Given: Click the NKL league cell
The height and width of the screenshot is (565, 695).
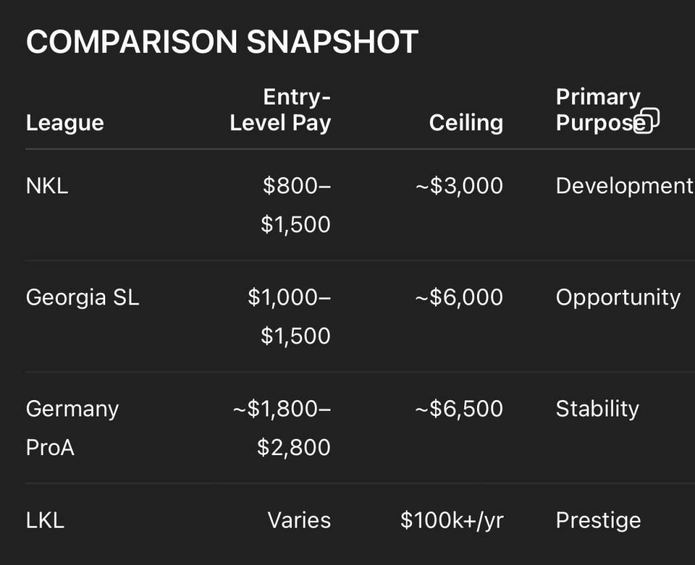Looking at the screenshot, I should tap(47, 186).
